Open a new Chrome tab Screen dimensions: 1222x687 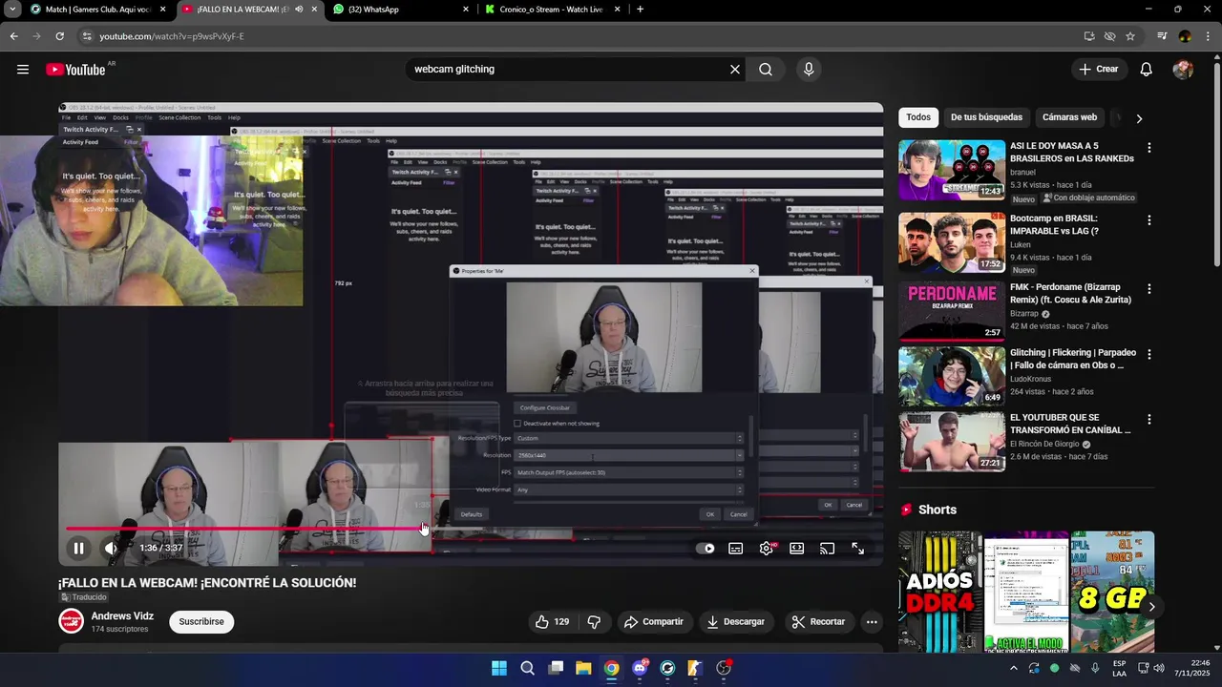(x=640, y=10)
